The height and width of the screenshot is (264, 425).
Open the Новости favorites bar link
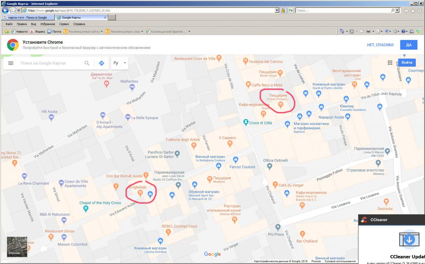click(19, 31)
